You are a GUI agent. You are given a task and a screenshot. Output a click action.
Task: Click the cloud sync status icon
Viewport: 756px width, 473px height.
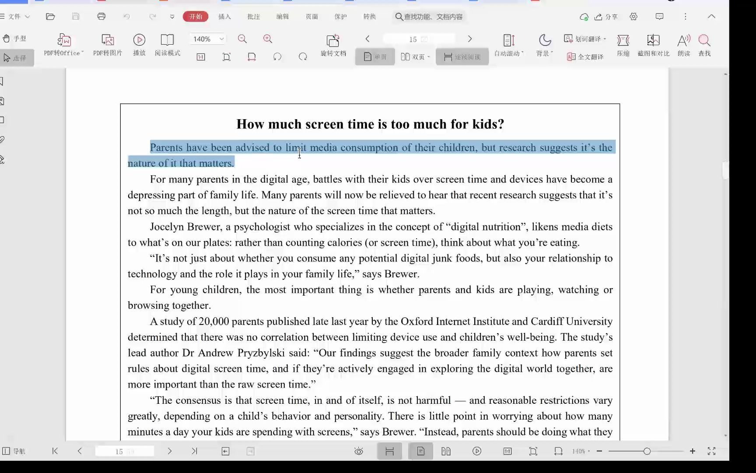(x=584, y=17)
